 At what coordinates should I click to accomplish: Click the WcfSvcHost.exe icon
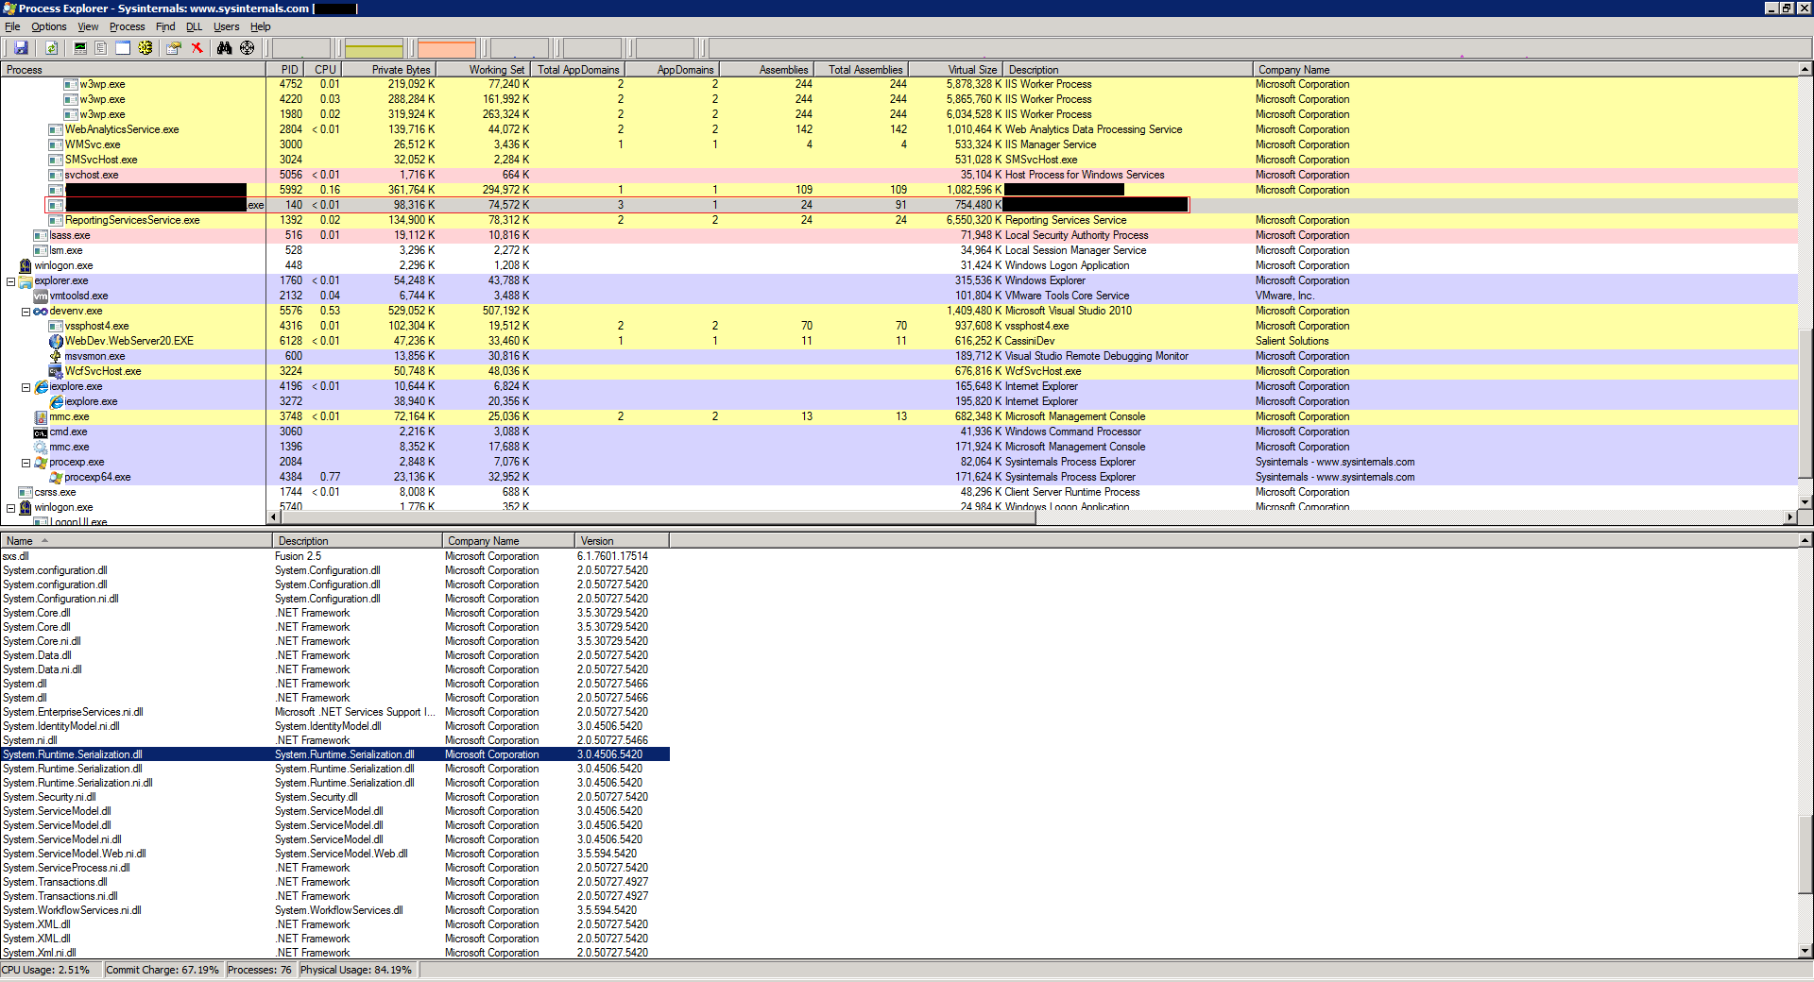(x=56, y=371)
